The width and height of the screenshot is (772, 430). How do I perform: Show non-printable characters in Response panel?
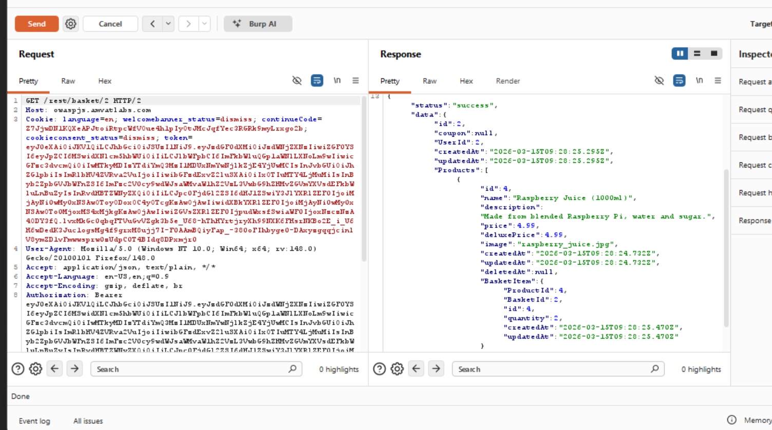click(x=699, y=81)
